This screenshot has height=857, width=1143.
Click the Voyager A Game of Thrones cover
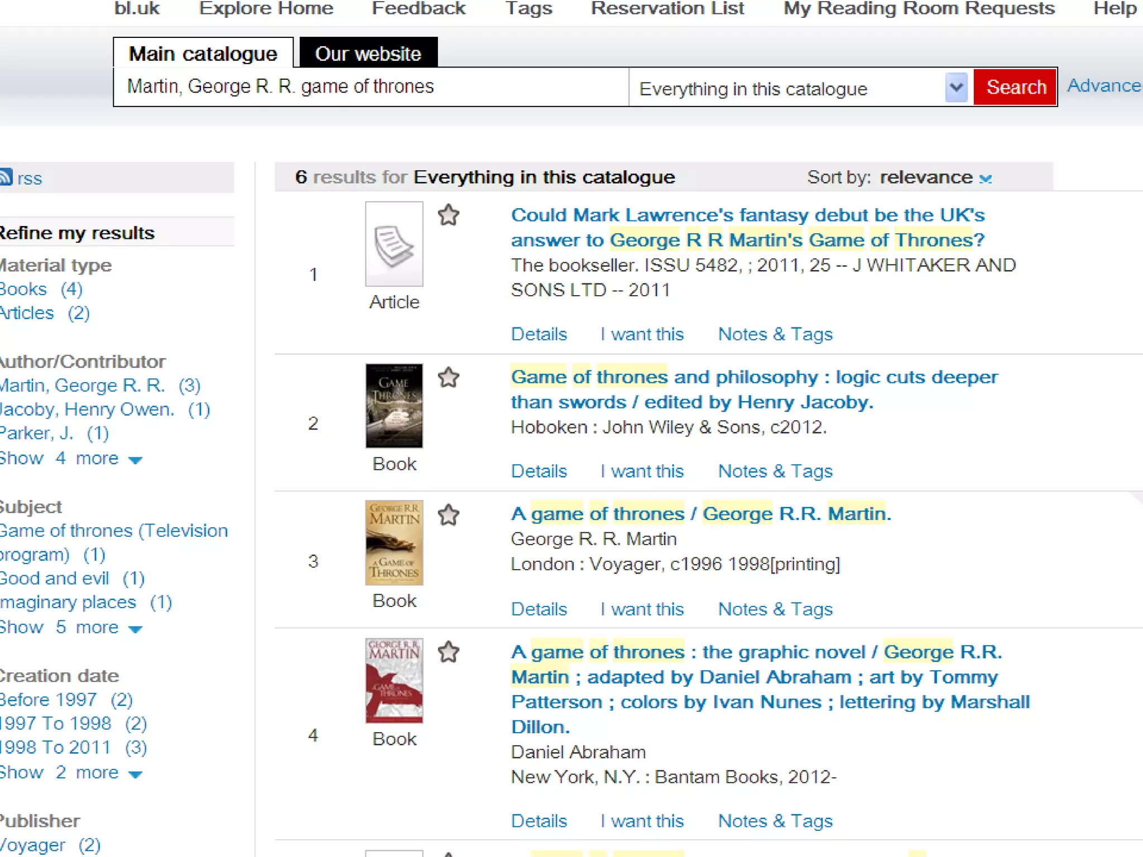(394, 542)
